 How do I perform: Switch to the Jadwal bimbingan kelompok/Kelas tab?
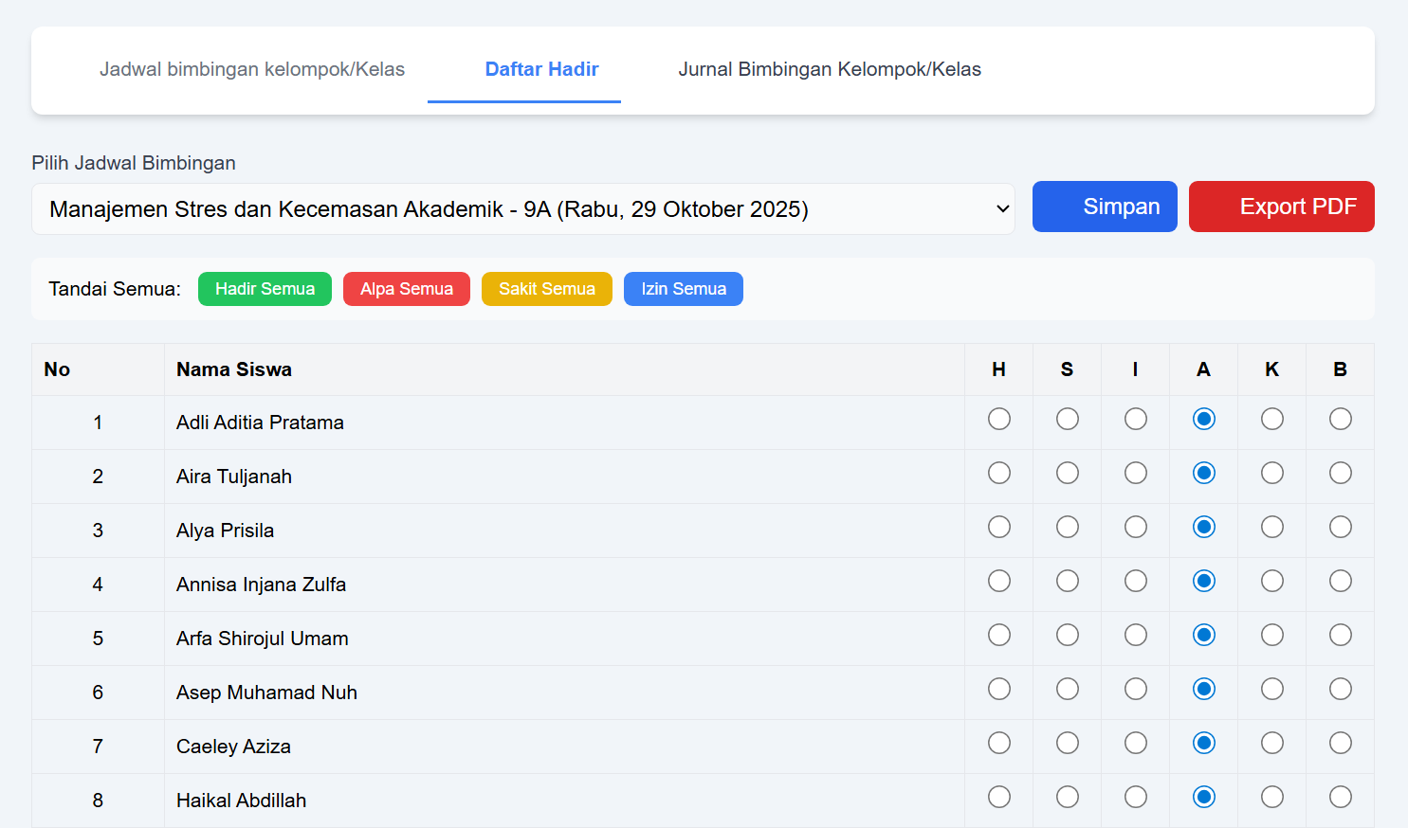click(x=251, y=69)
